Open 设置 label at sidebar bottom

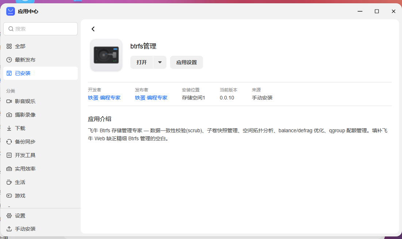point(20,216)
